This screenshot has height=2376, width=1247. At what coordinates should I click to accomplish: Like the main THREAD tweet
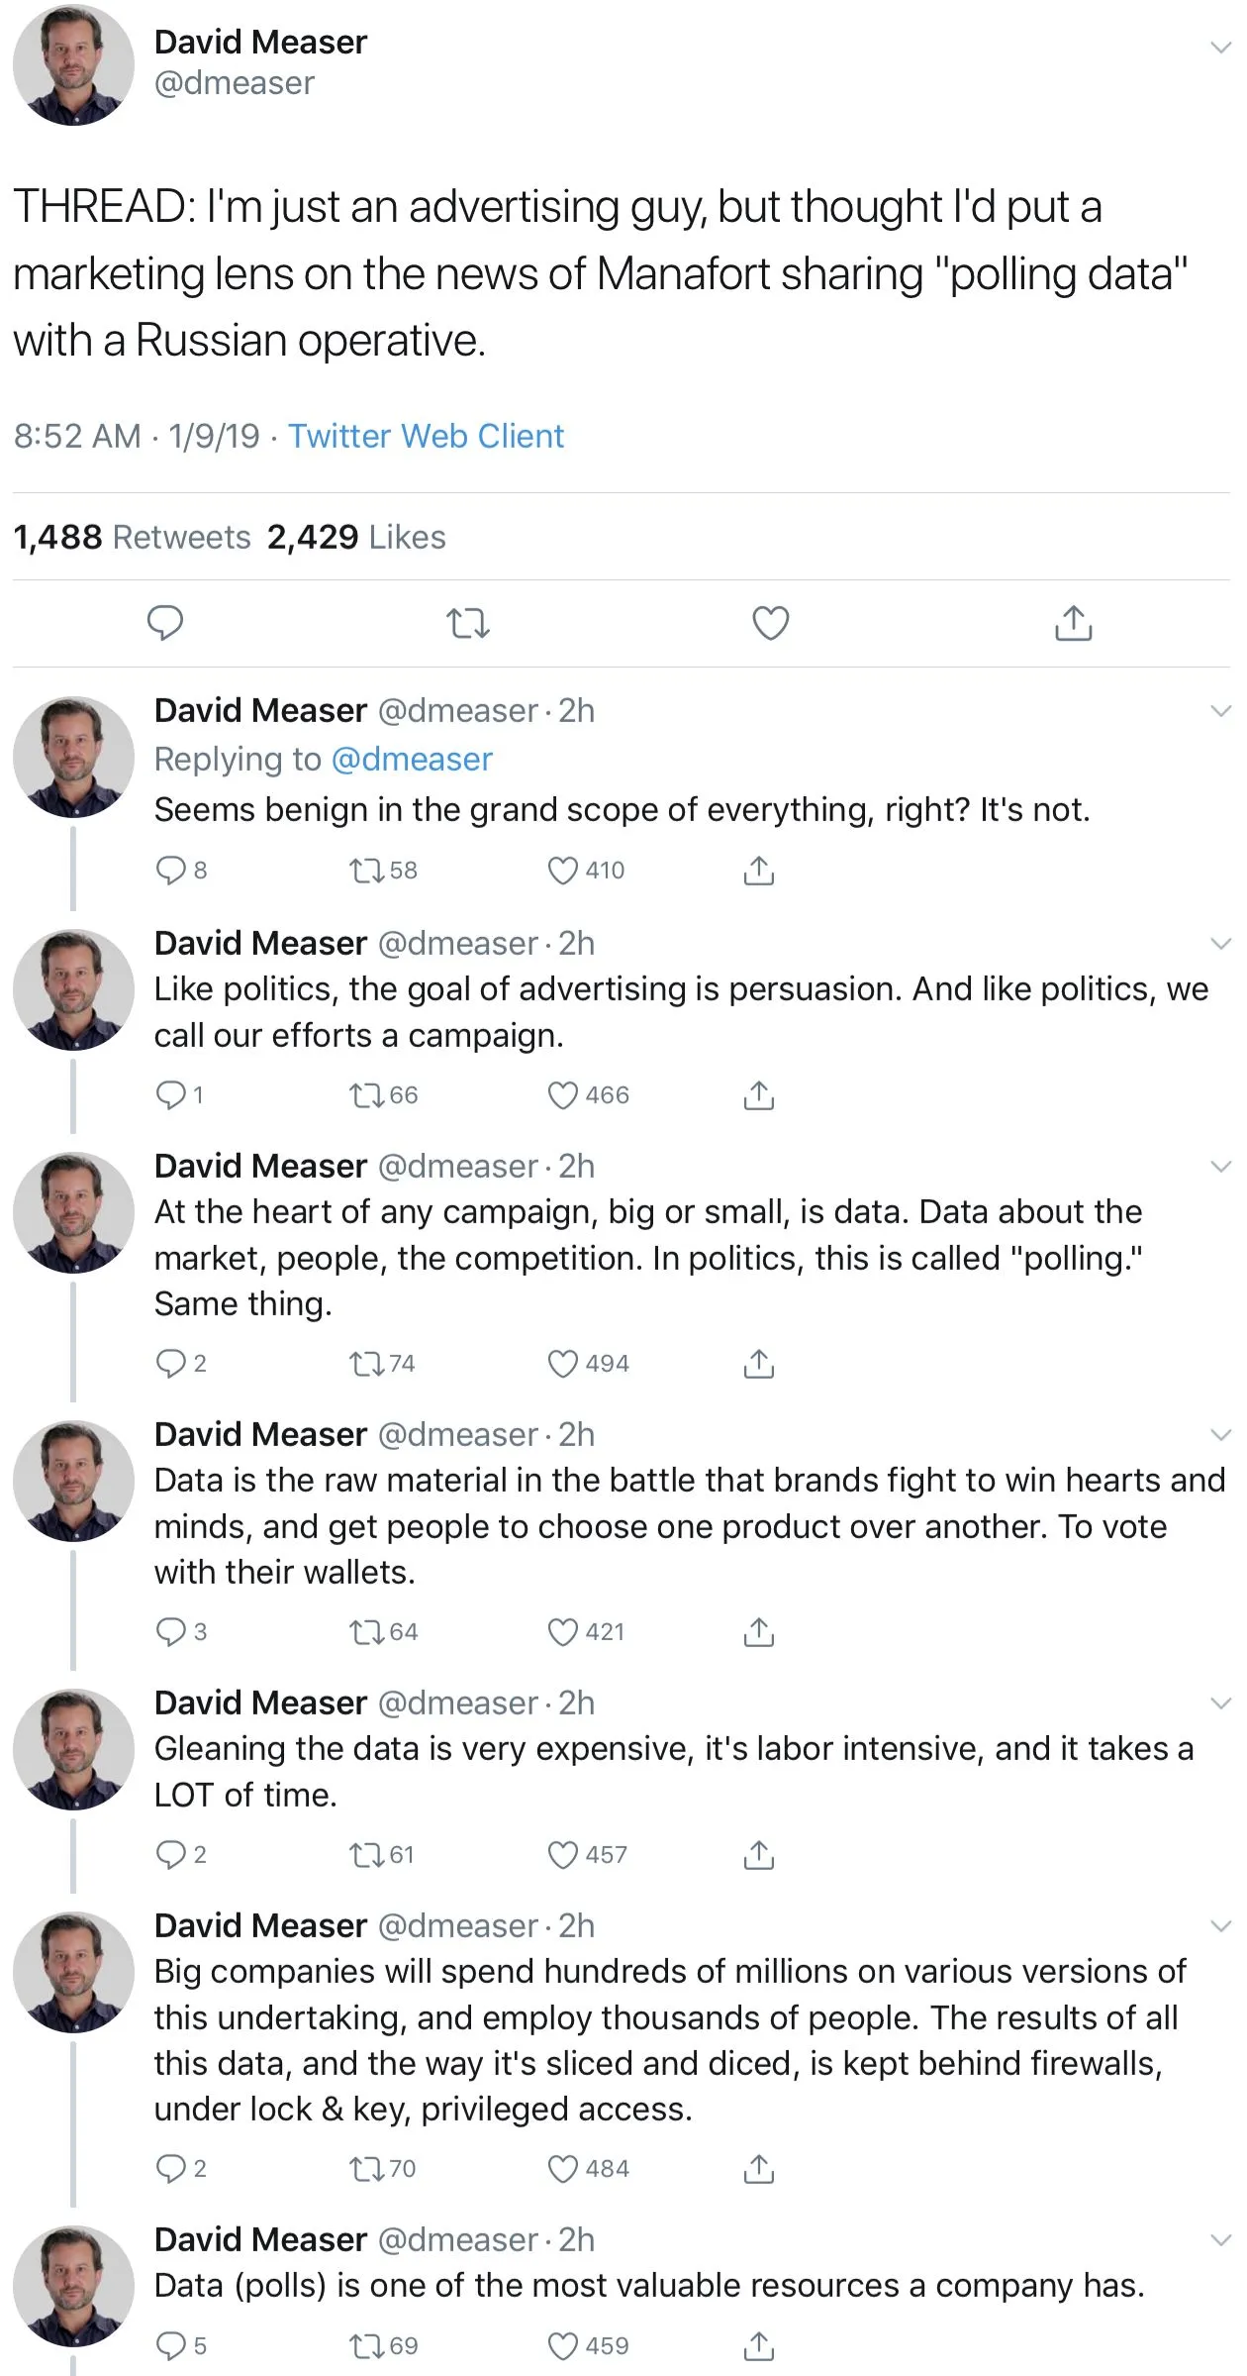(770, 623)
